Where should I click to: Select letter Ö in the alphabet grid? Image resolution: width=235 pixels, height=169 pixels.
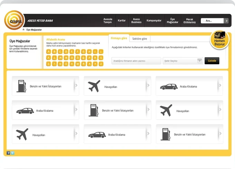(x=78, y=58)
